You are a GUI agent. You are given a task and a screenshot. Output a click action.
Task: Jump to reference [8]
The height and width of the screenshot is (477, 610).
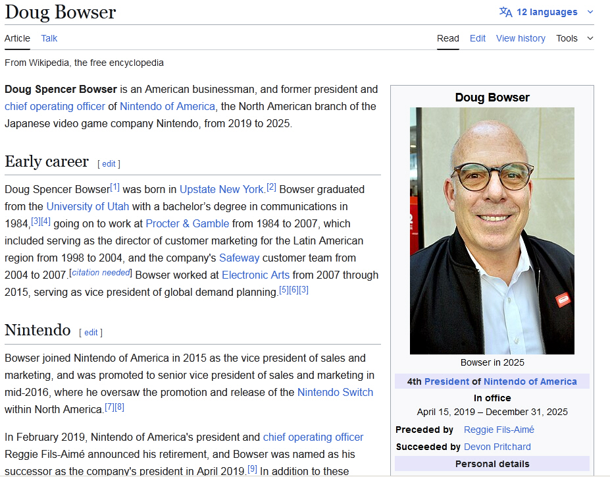[x=119, y=407]
